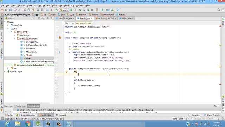Viewport: 225px width, 127px height.
Task: Collapse the java folder node
Action: pos(8,29)
